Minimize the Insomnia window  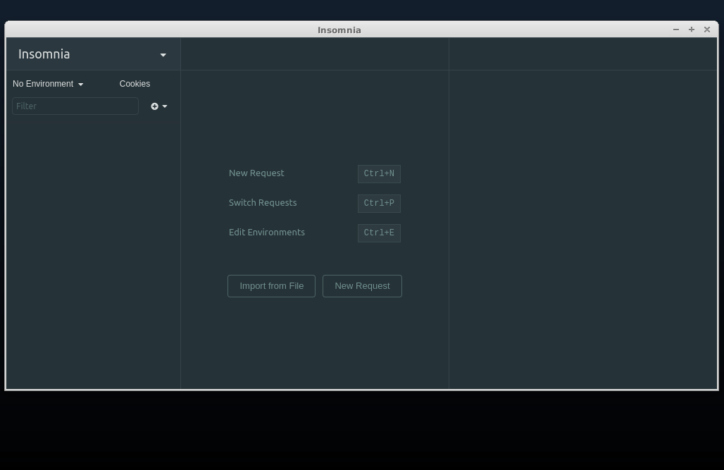click(x=676, y=30)
